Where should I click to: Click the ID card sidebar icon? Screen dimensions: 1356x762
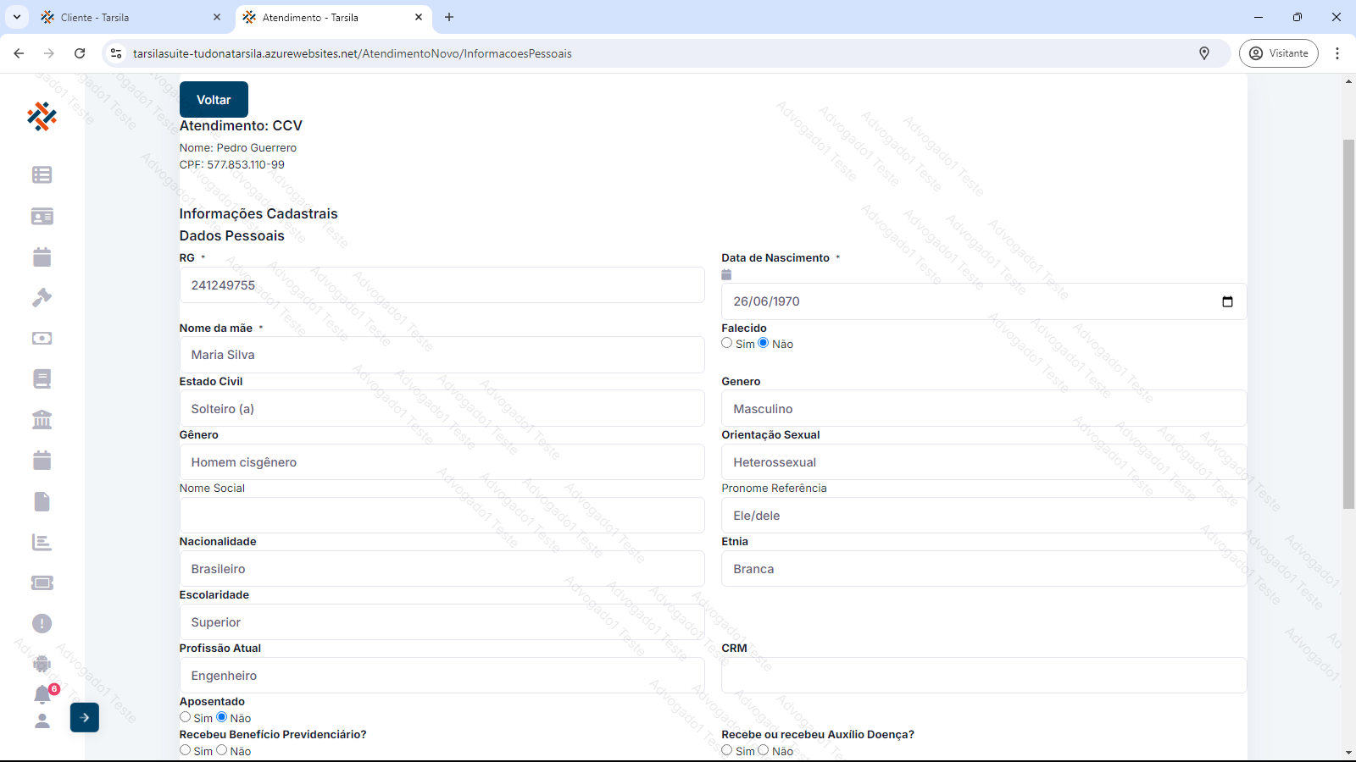point(42,217)
